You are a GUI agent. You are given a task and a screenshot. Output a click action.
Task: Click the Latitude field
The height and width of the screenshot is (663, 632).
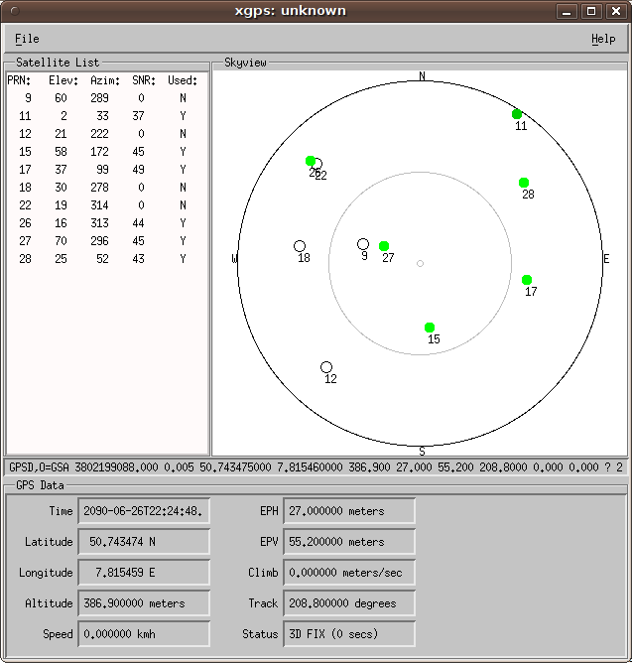(x=144, y=542)
